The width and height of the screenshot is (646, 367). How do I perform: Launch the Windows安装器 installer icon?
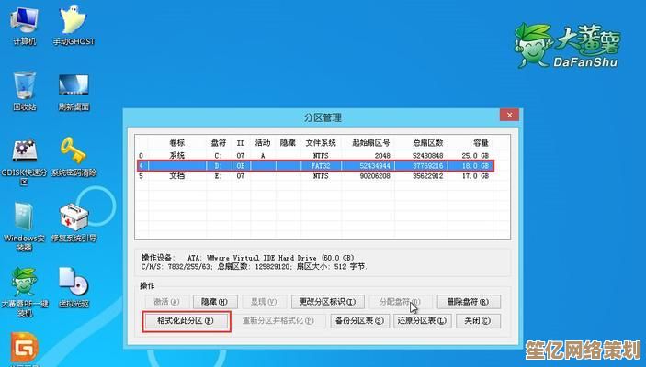24,221
